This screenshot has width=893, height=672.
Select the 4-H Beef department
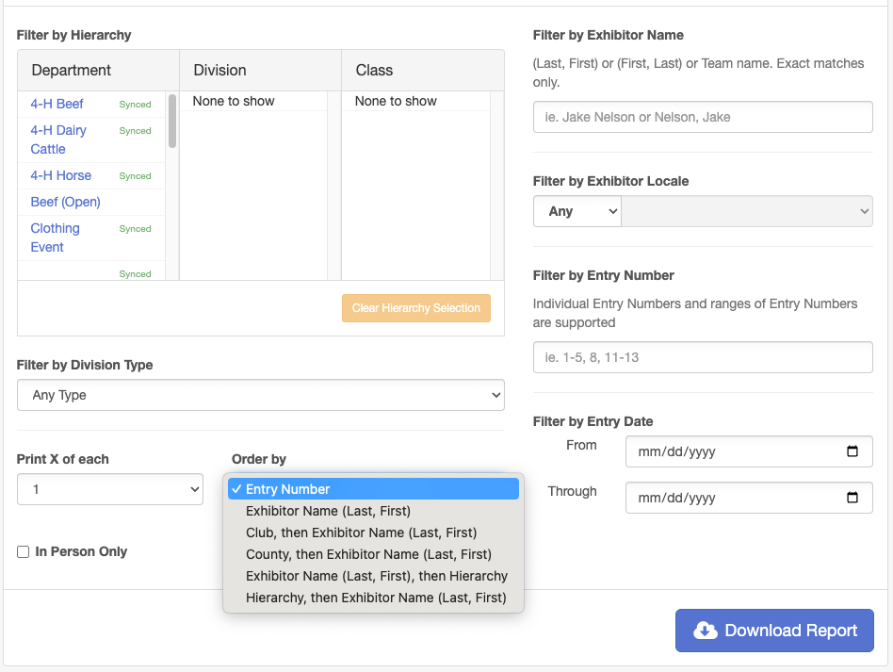(57, 104)
